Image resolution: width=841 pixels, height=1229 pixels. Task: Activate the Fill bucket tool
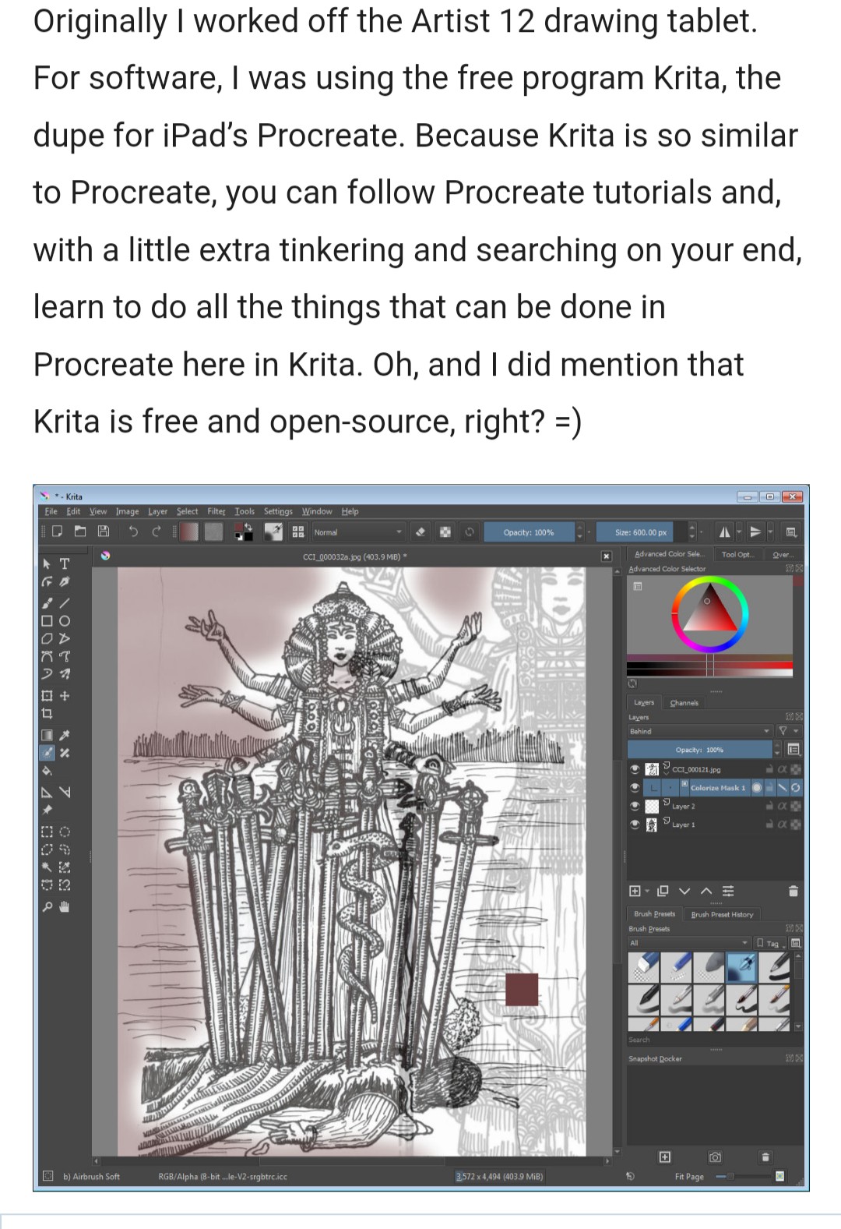(47, 772)
